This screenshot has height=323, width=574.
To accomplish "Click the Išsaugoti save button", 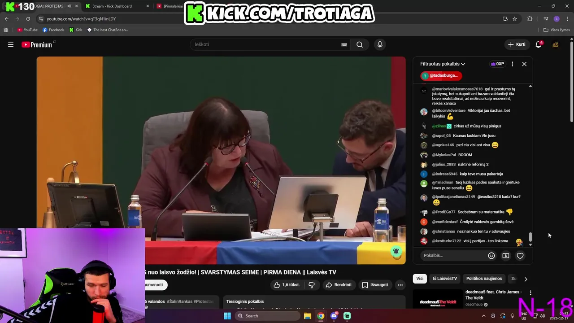I will (375, 285).
